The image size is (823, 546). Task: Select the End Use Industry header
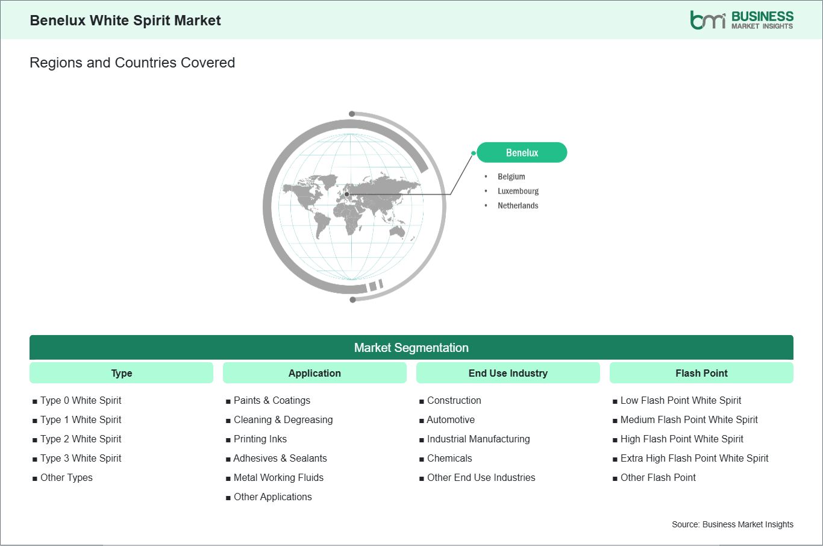[508, 373]
